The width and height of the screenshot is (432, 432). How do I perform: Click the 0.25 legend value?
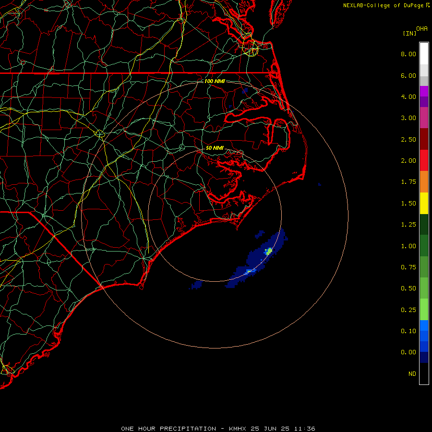(408, 310)
